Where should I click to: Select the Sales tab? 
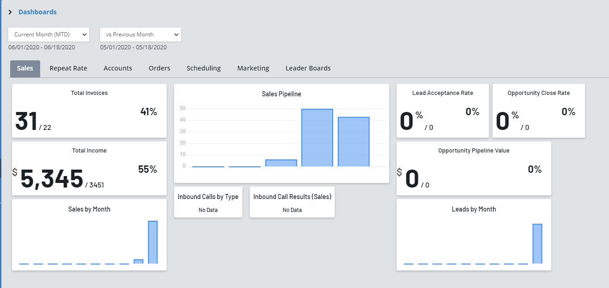click(25, 68)
